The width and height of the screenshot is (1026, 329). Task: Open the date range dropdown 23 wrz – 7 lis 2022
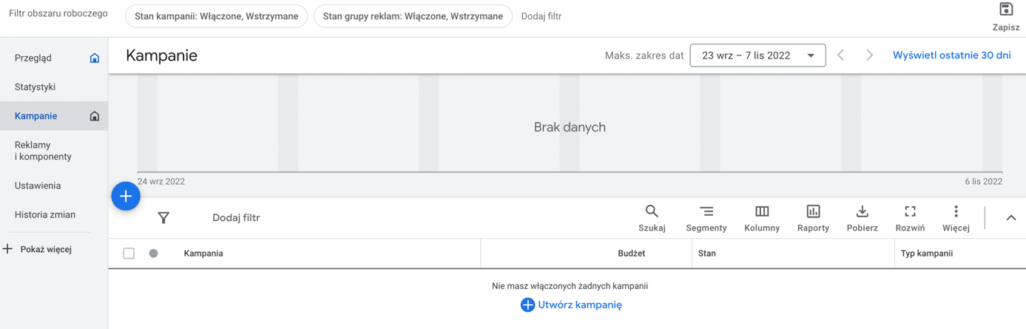pyautogui.click(x=757, y=55)
